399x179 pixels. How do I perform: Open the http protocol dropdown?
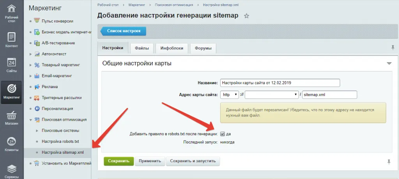229,94
